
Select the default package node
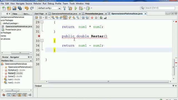(11, 23)
